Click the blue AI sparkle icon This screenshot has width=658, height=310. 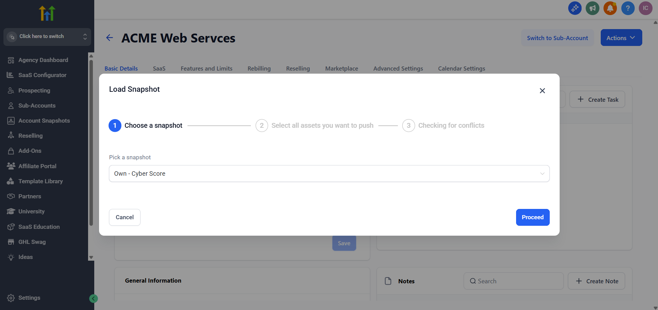pos(575,8)
